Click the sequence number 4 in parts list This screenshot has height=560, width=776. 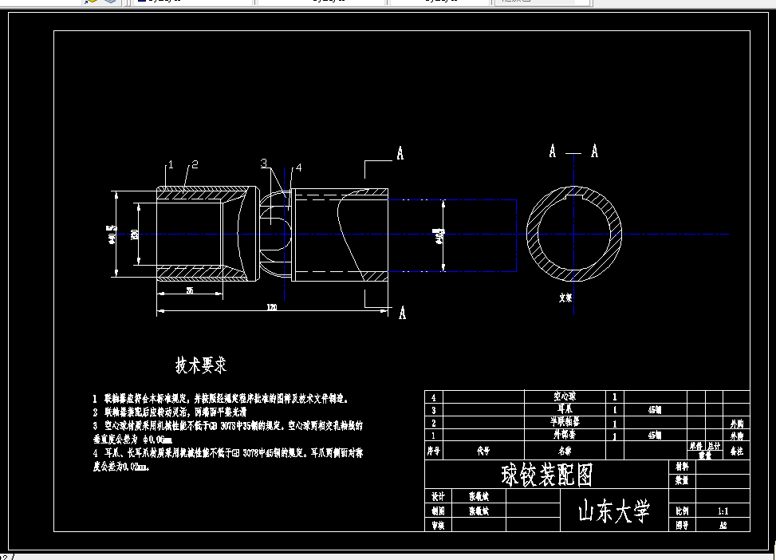pos(434,397)
